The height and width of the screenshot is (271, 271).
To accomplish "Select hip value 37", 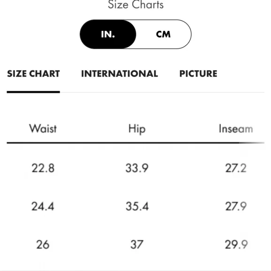I will point(137,244).
